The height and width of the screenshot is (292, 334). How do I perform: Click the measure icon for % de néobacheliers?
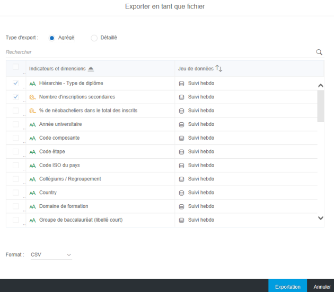point(32,111)
